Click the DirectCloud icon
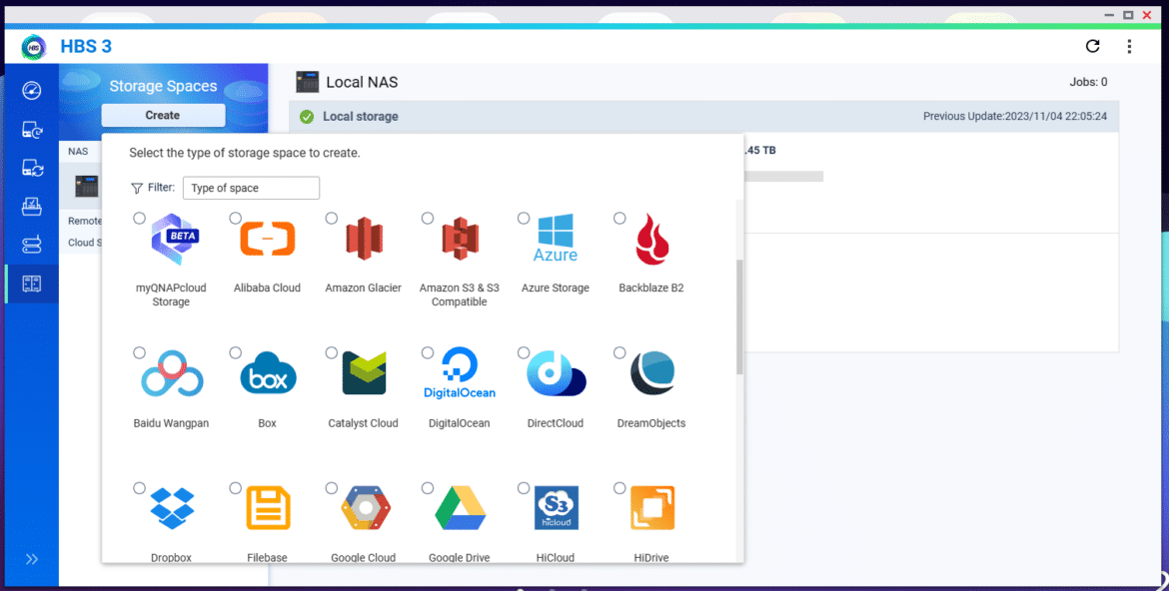Viewport: 1169px width, 591px height. tap(557, 373)
